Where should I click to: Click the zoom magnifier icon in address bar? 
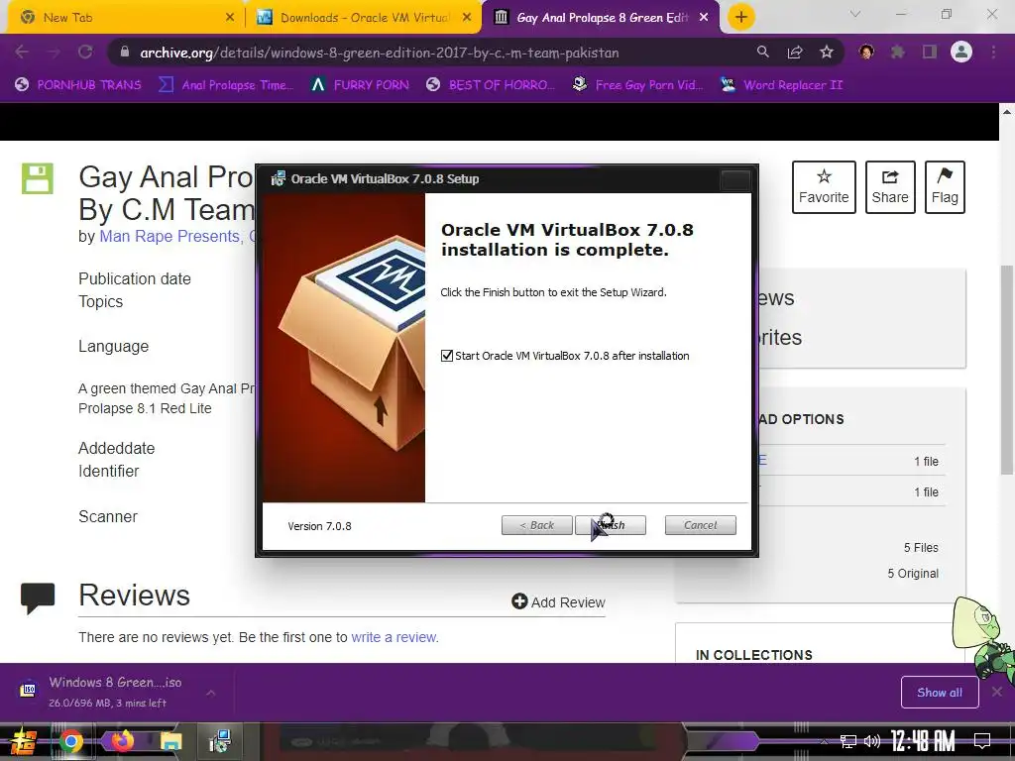coord(763,53)
